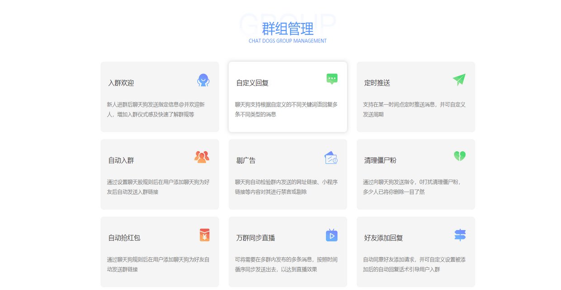This screenshot has height=290, width=561.
Task: Select the highlighted 自定义回复 card
Action: point(288,97)
